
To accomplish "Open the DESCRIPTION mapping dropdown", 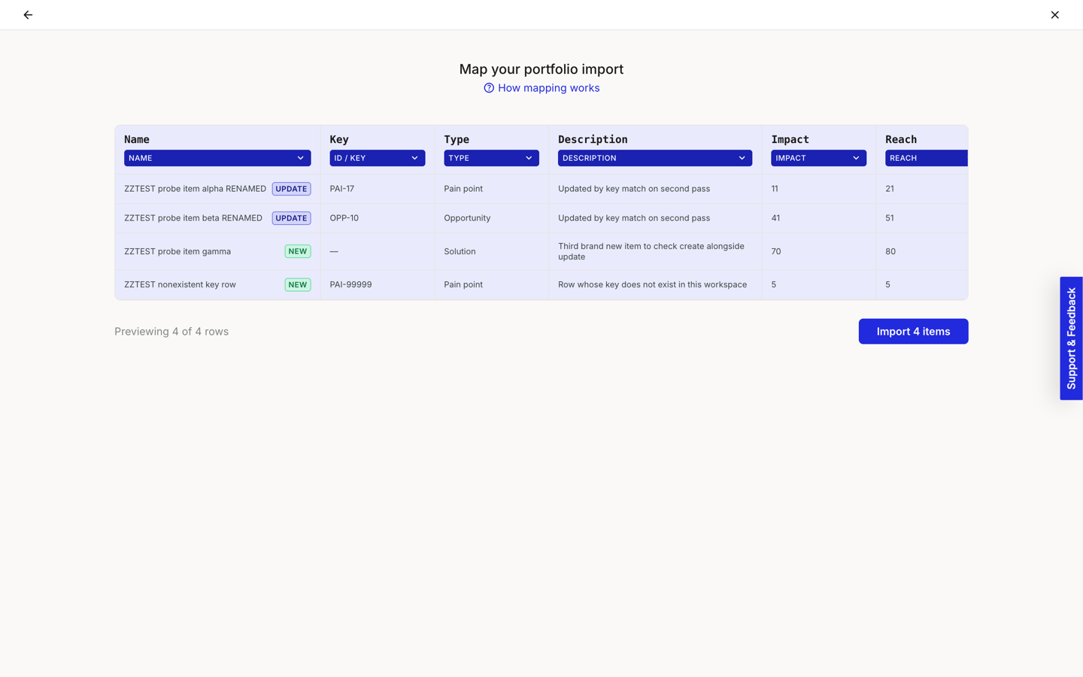I will (654, 158).
